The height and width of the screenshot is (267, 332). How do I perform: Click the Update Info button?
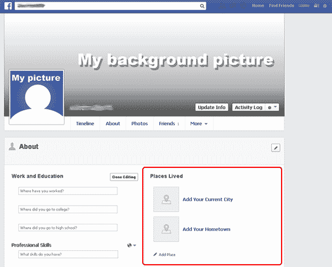[212, 107]
